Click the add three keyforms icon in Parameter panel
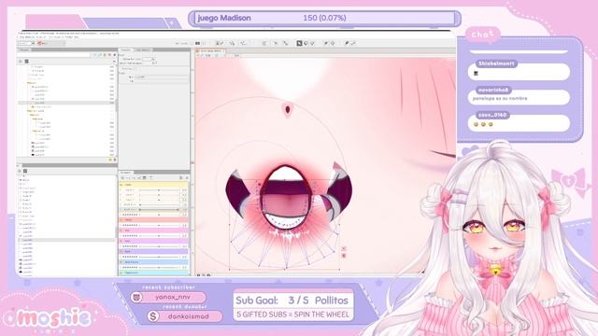This screenshot has width=598, height=336. pyautogui.click(x=134, y=178)
